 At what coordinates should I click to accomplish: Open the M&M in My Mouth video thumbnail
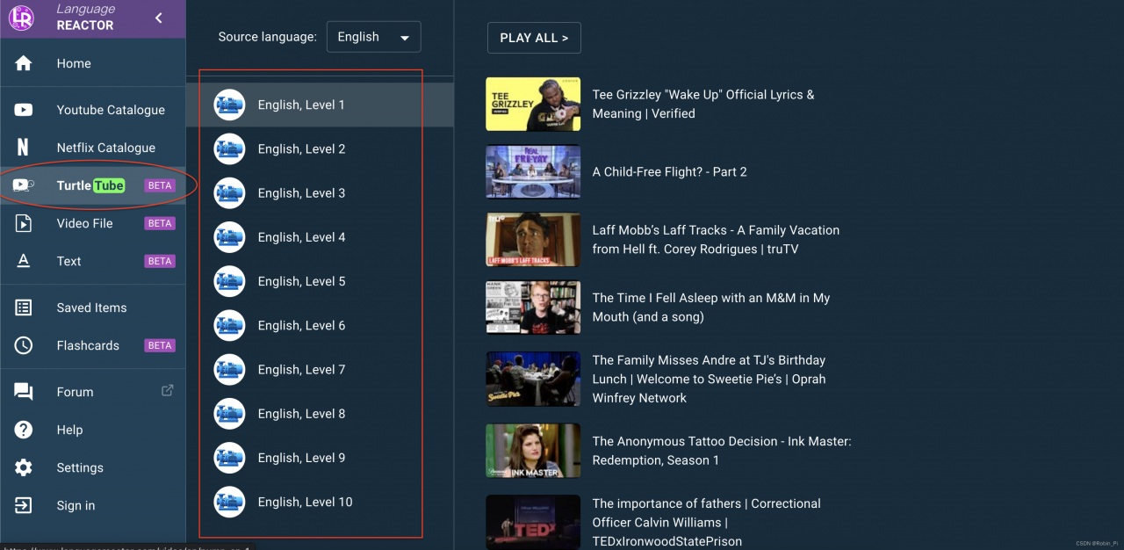(533, 307)
